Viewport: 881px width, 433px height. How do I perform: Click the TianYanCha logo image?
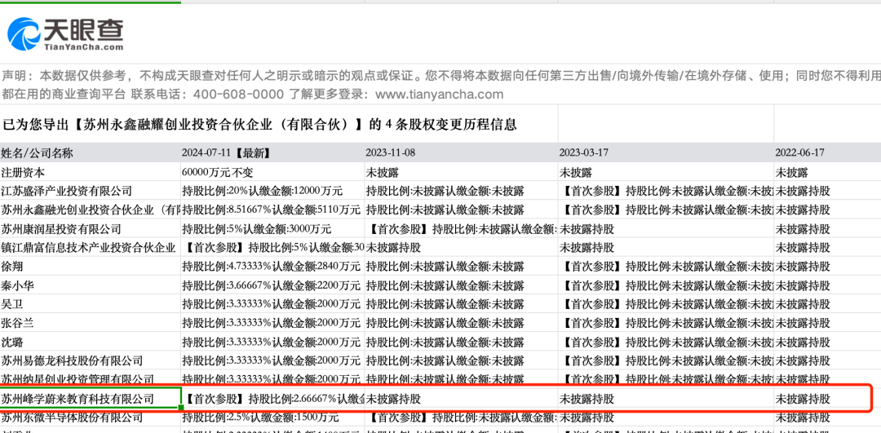click(65, 33)
